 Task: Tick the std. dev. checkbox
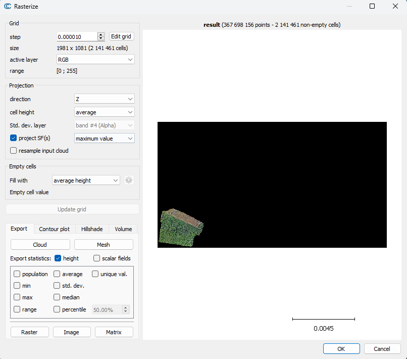(x=57, y=286)
